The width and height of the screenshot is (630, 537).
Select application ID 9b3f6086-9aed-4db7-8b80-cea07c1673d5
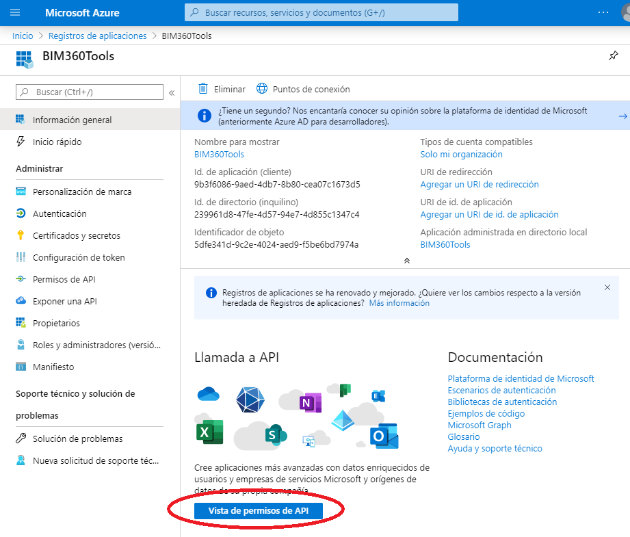277,184
